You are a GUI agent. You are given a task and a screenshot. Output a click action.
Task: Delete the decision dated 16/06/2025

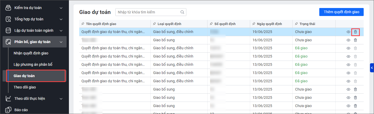coord(355,40)
